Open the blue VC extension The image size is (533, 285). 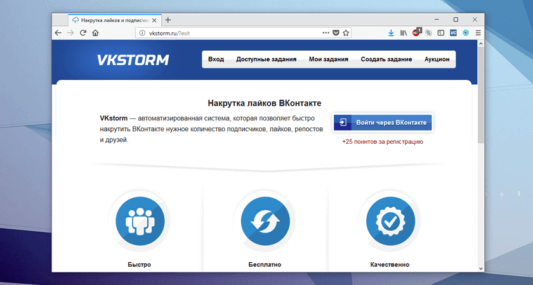click(453, 33)
